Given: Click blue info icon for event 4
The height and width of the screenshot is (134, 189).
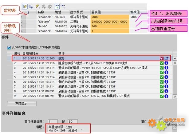Looking at the screenshot, I should pyautogui.click(x=166, y=72).
